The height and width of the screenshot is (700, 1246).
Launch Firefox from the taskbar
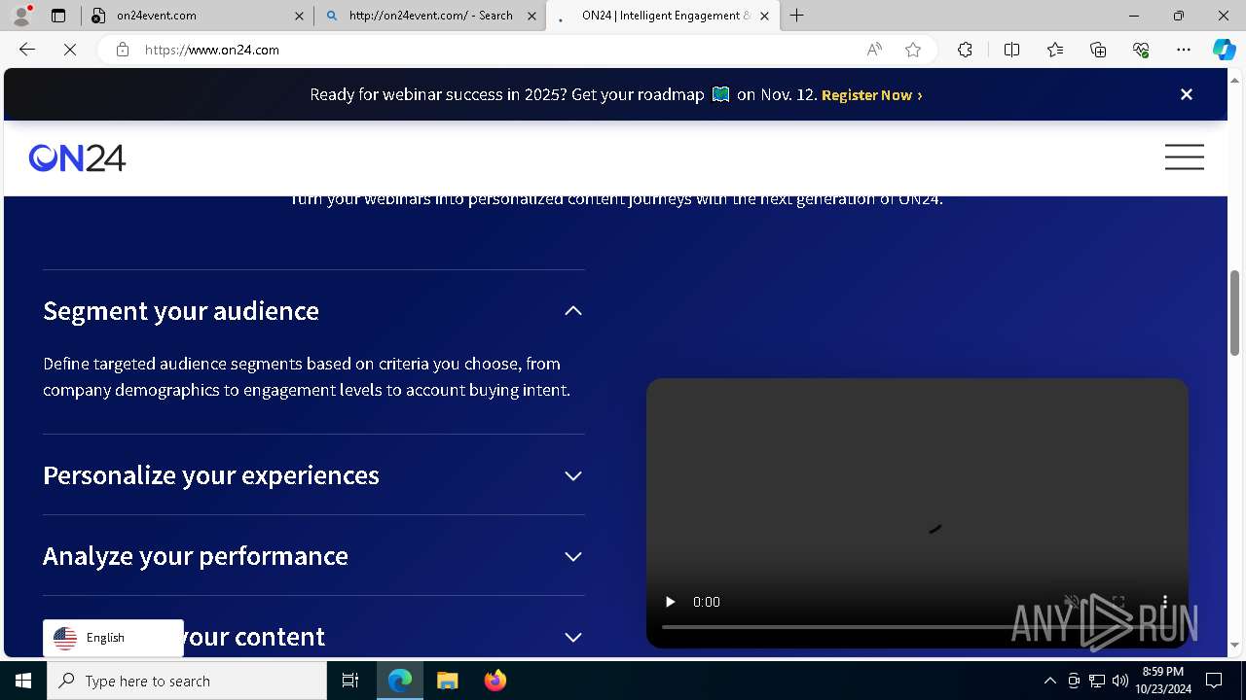pos(495,681)
